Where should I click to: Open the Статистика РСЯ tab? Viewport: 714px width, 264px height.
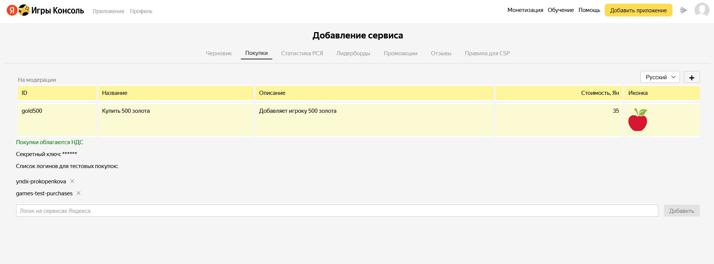coord(302,53)
